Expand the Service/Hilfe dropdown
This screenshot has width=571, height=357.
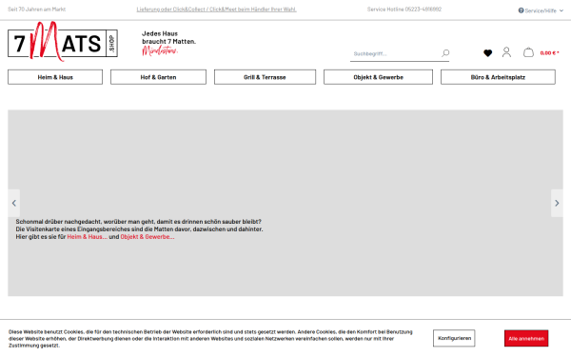(541, 10)
